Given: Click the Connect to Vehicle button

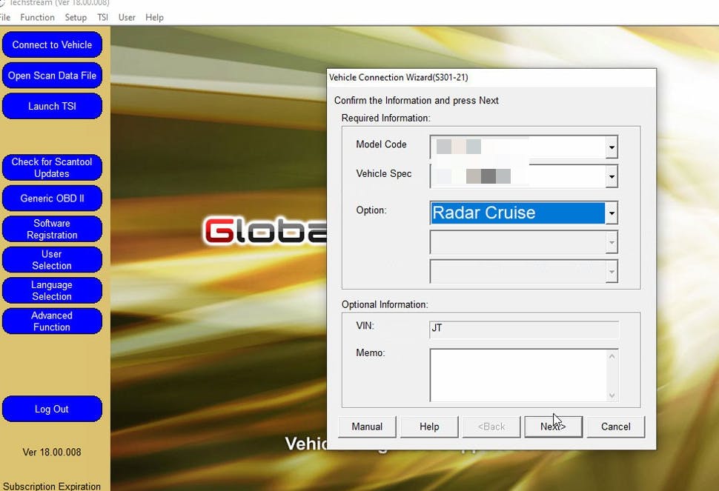Looking at the screenshot, I should [52, 44].
